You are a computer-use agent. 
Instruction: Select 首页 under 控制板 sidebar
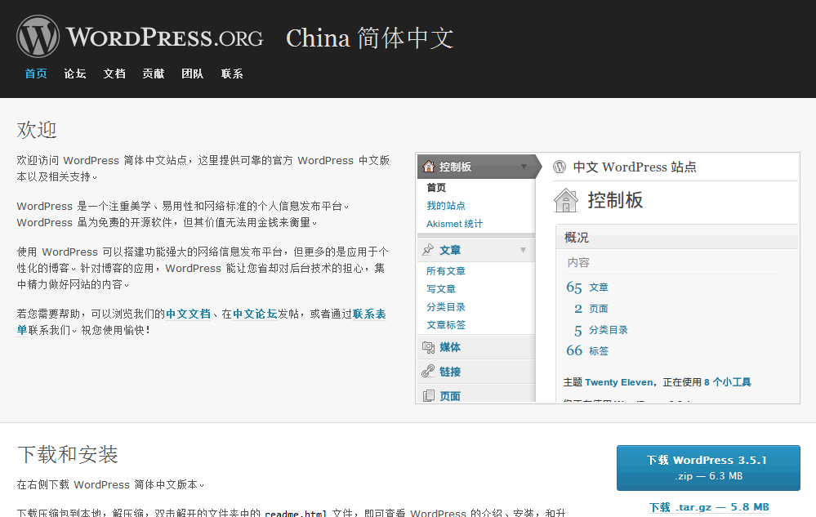[436, 188]
